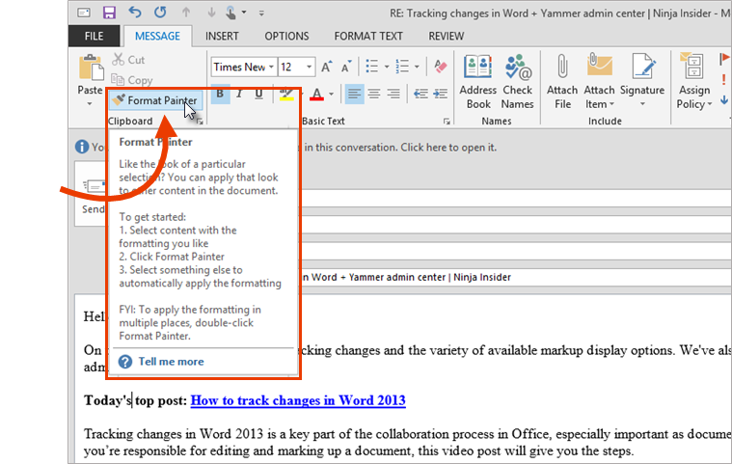This screenshot has height=464, width=732.
Task: Click the tooltip help question icon
Action: [x=125, y=362]
